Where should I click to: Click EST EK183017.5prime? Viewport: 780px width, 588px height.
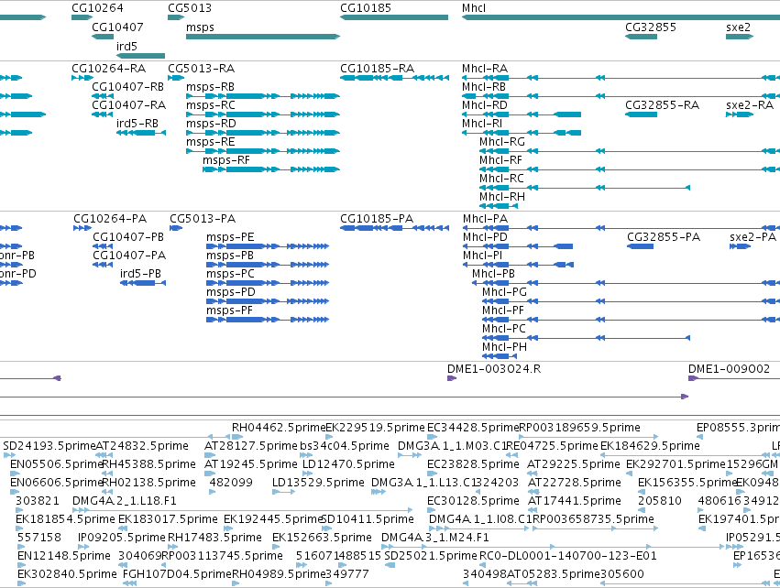(123, 528)
